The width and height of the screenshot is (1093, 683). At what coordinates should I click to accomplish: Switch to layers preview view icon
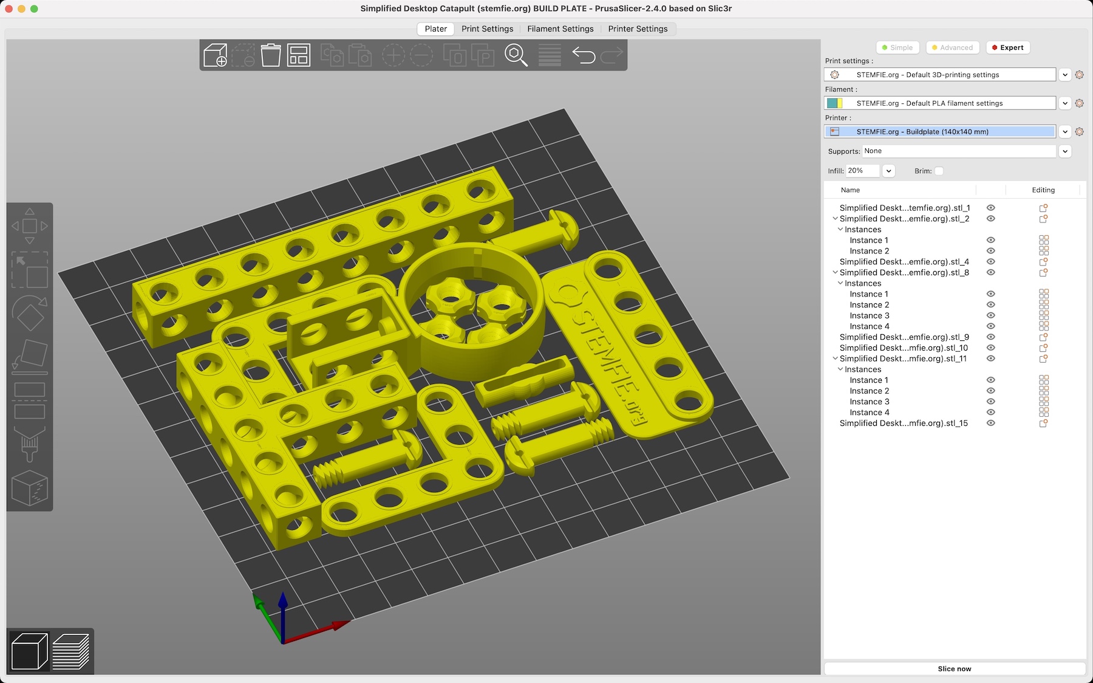[71, 651]
